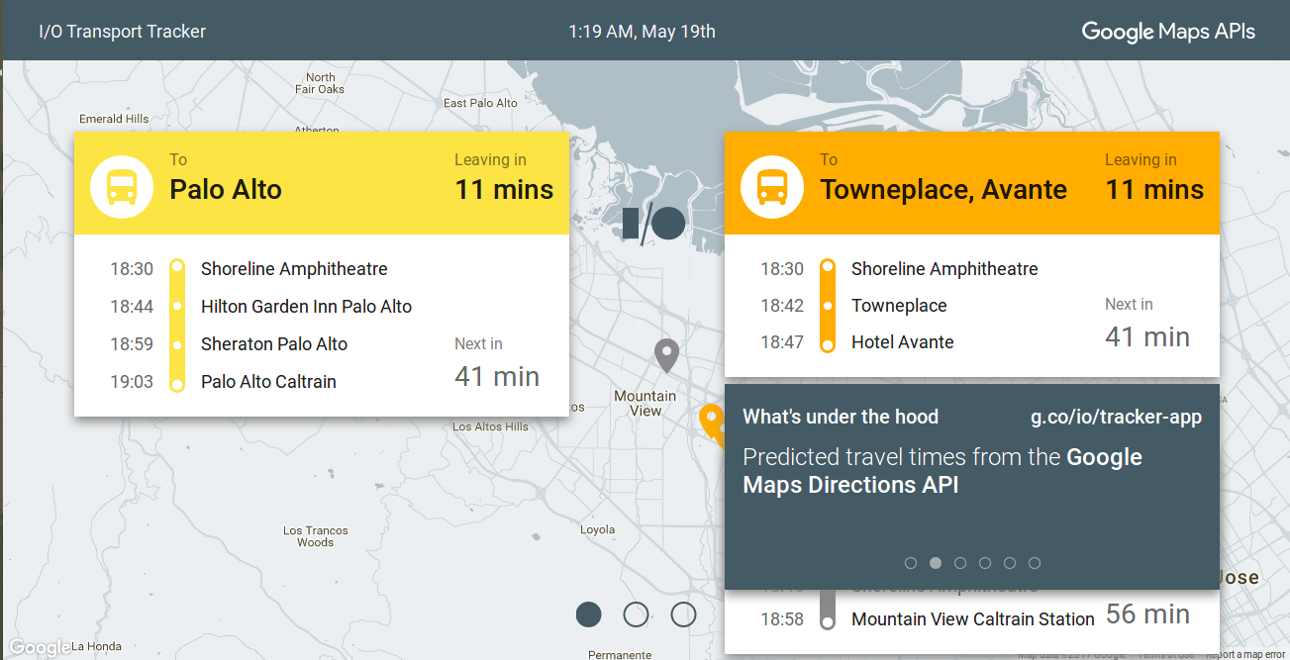Click the 18:44 stop time
The height and width of the screenshot is (660, 1290).
pos(132,307)
